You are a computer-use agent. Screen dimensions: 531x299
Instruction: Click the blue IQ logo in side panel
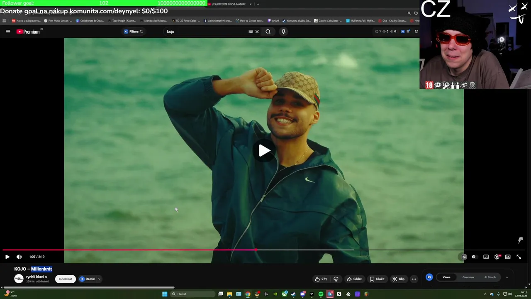tap(429, 277)
